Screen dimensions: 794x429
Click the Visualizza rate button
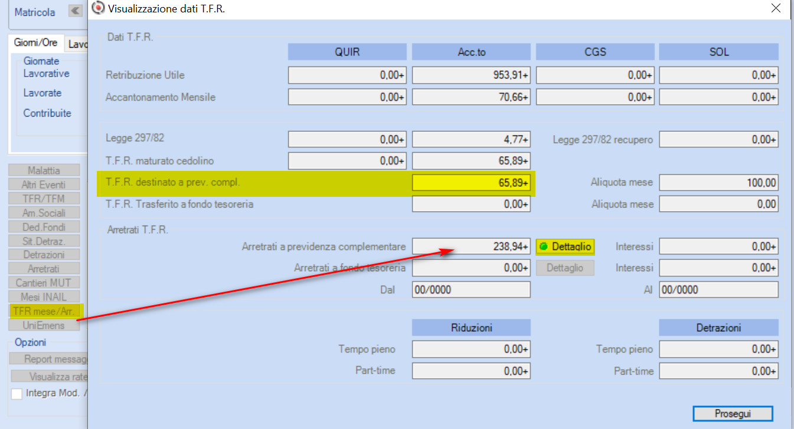(49, 377)
